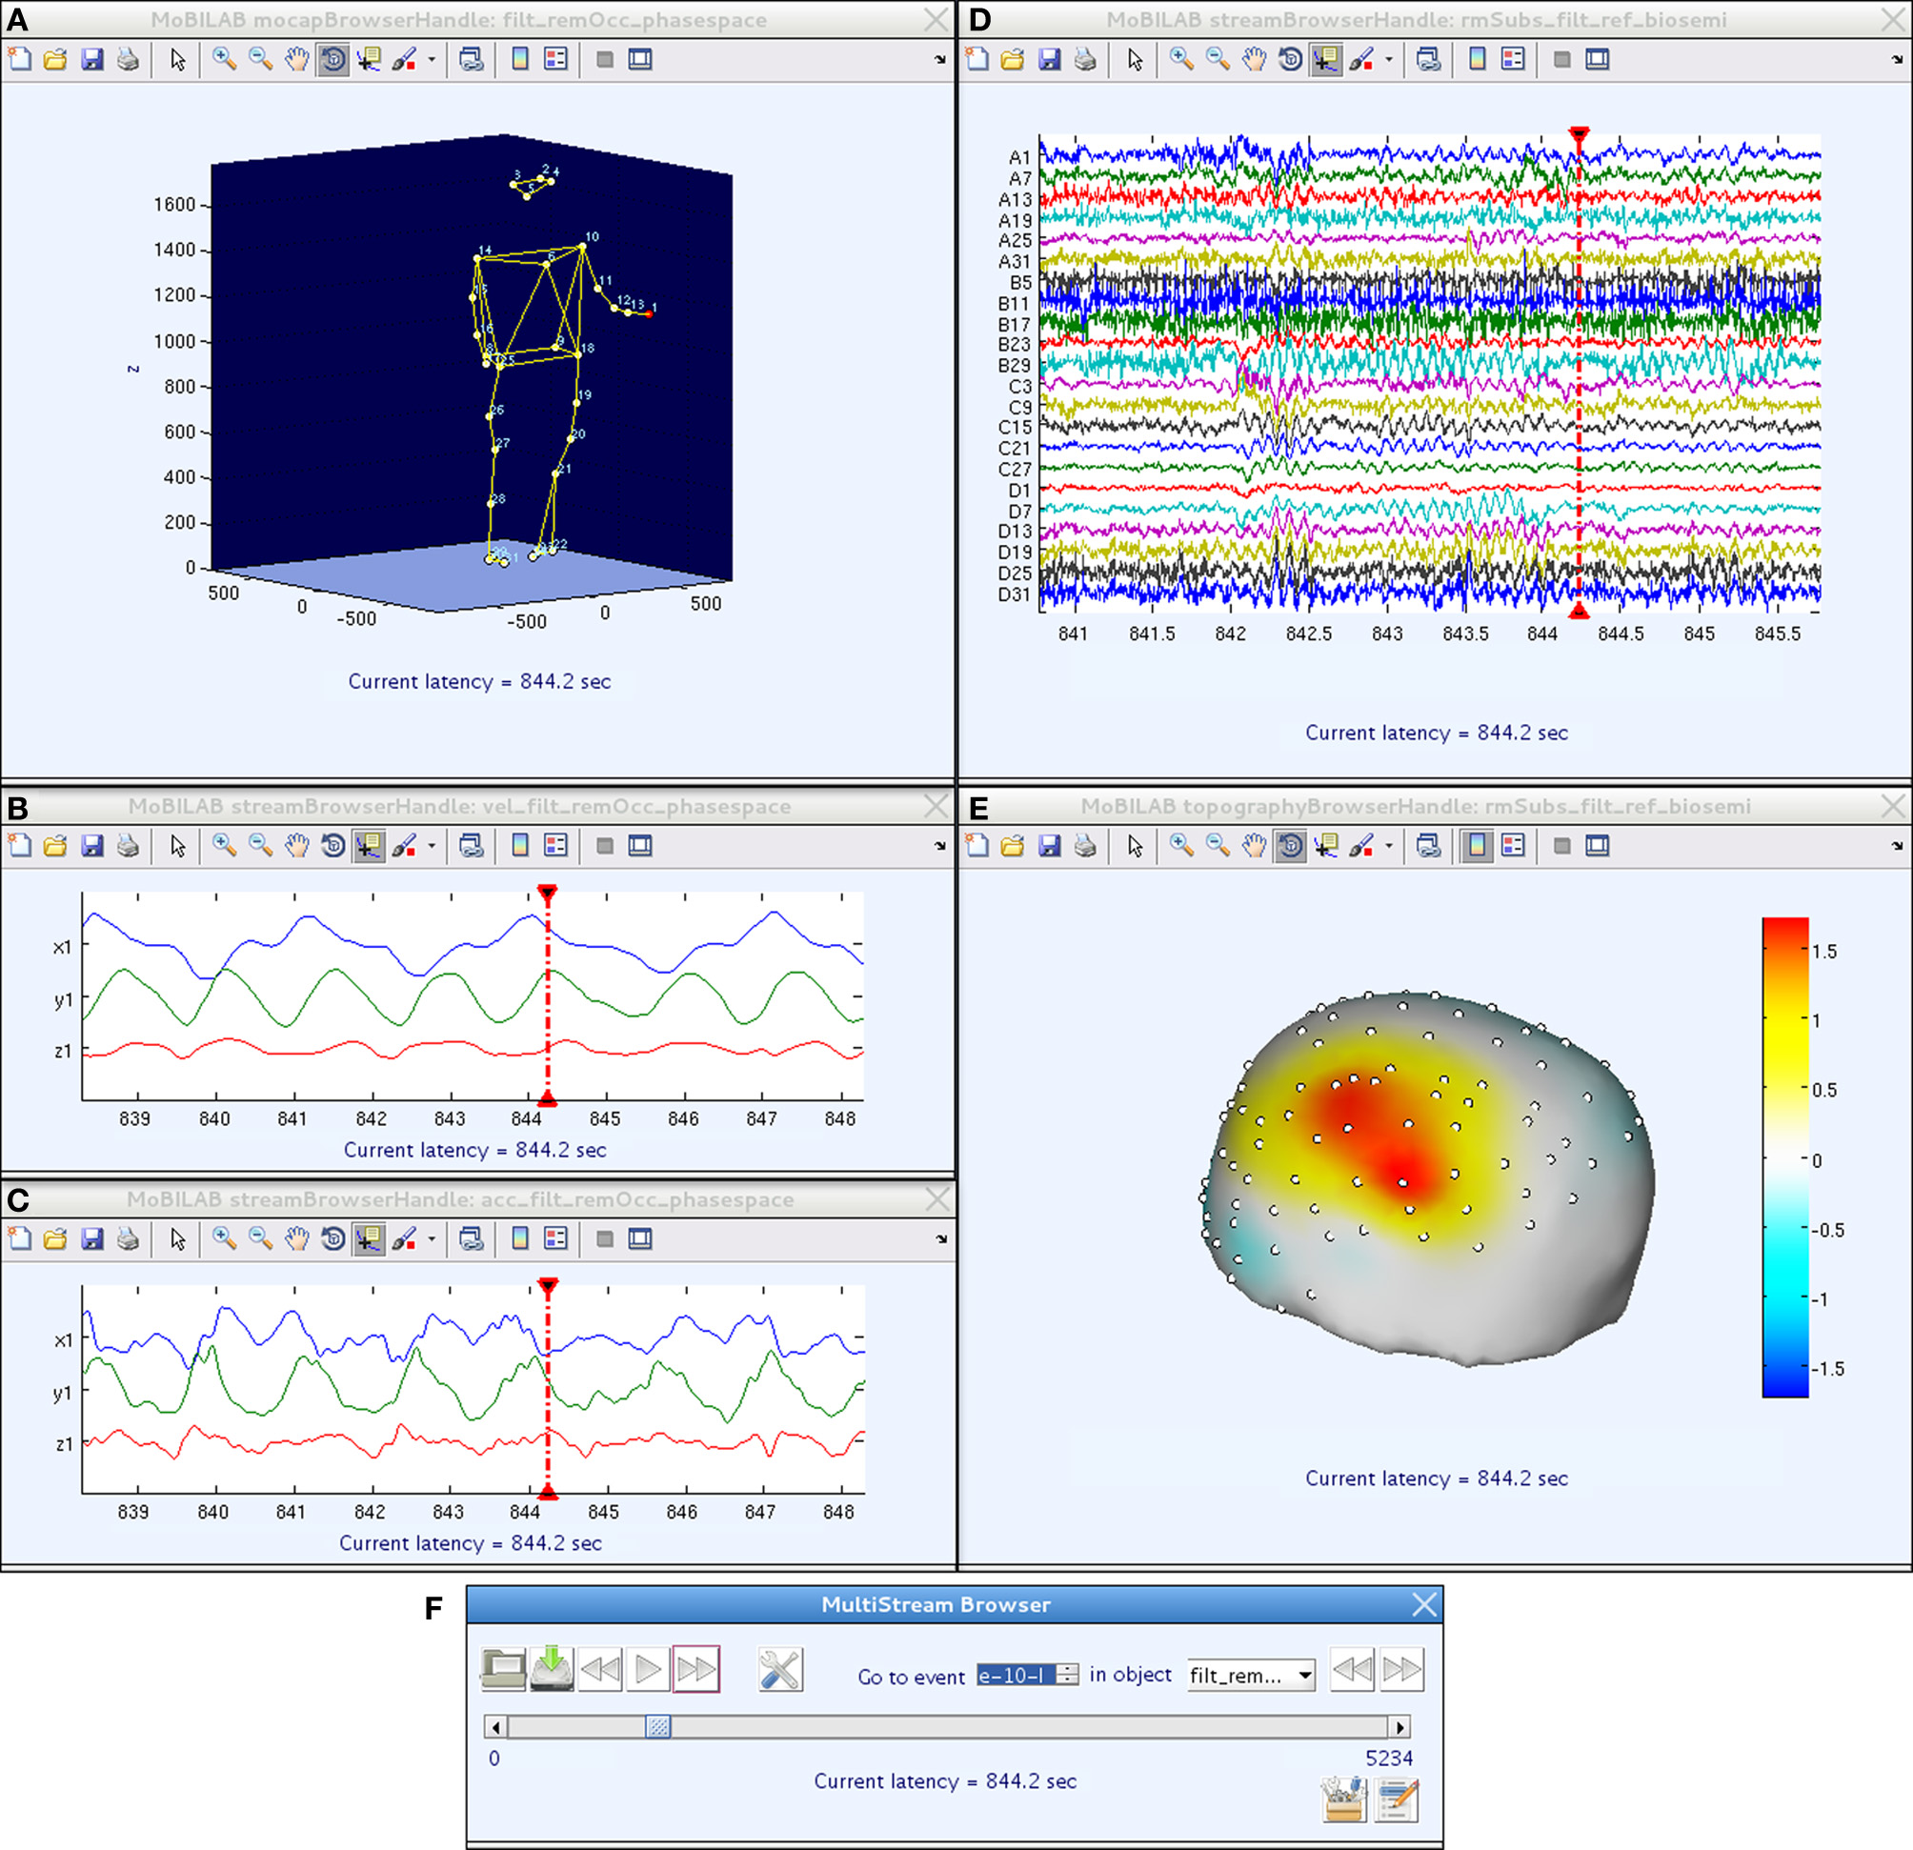Toggle Data Cursor tool in acceleration window C
Screen dimensions: 1913x1850
click(369, 1239)
